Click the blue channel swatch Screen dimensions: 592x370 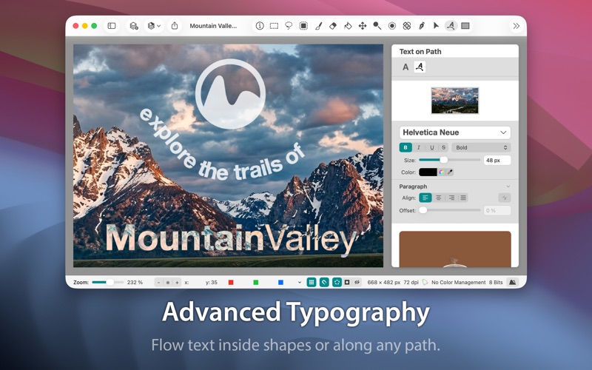pos(280,283)
